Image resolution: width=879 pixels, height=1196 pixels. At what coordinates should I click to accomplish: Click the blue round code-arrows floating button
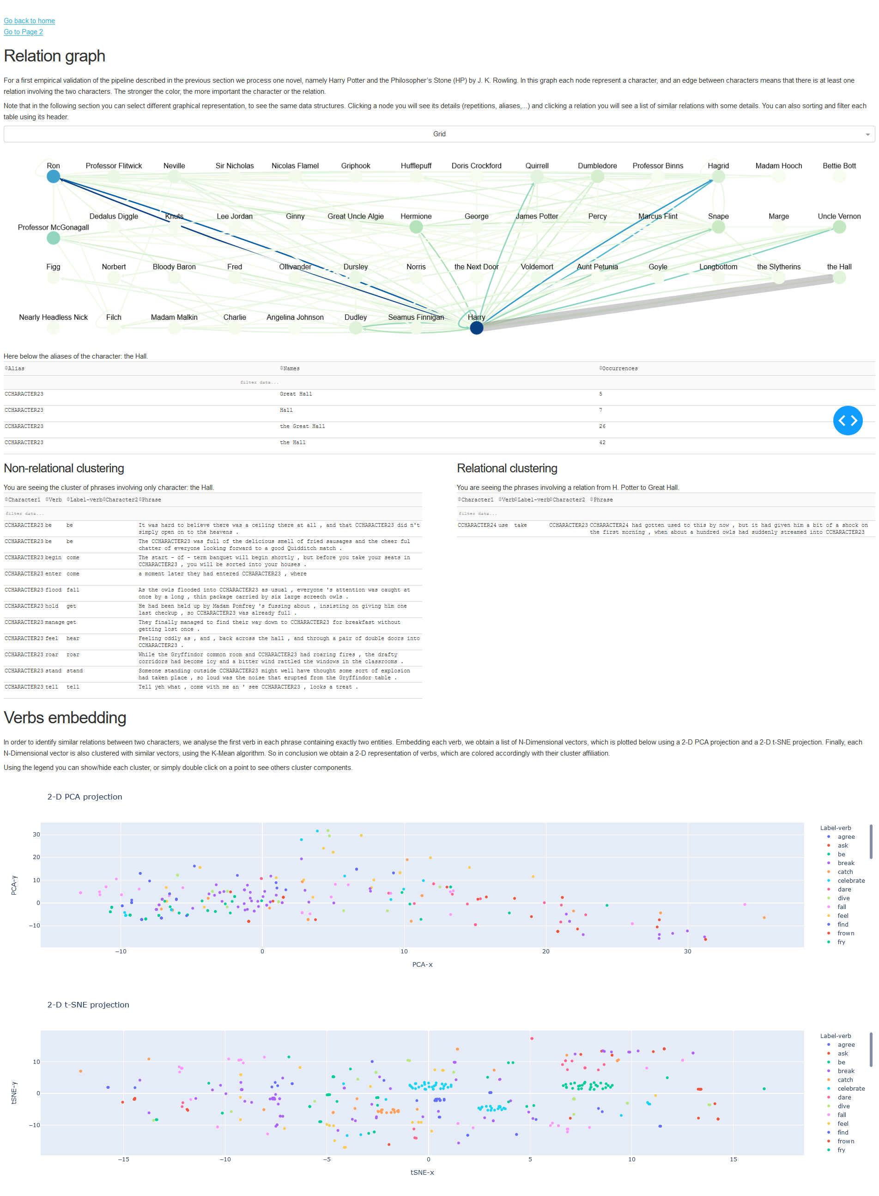tap(848, 421)
